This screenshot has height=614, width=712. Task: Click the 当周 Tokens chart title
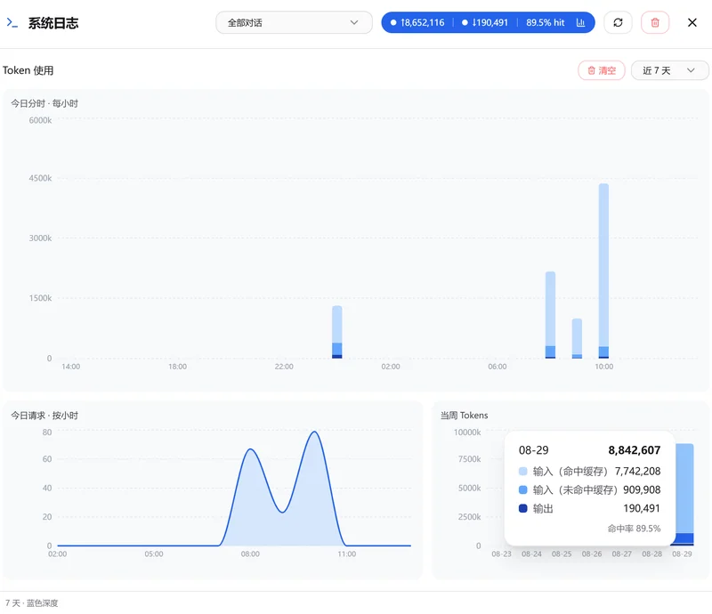point(464,416)
